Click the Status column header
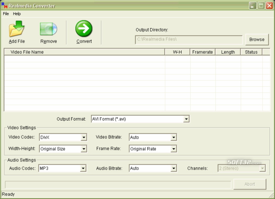 251,52
